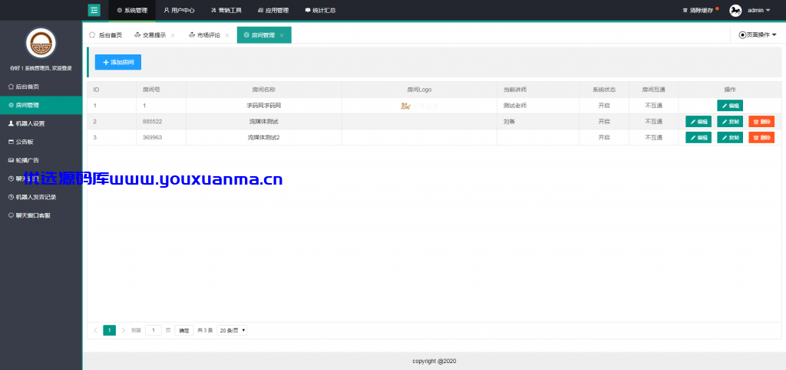Viewport: 786px width, 370px height.
Task: Close the 交易提示 tab
Action: 173,35
